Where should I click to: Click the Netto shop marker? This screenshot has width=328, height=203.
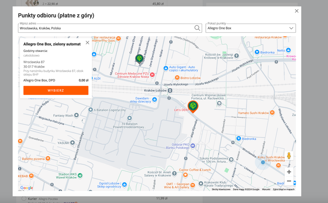288,50
